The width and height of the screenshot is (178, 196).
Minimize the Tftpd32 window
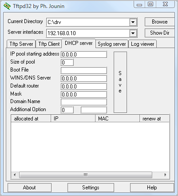tap(139, 4)
